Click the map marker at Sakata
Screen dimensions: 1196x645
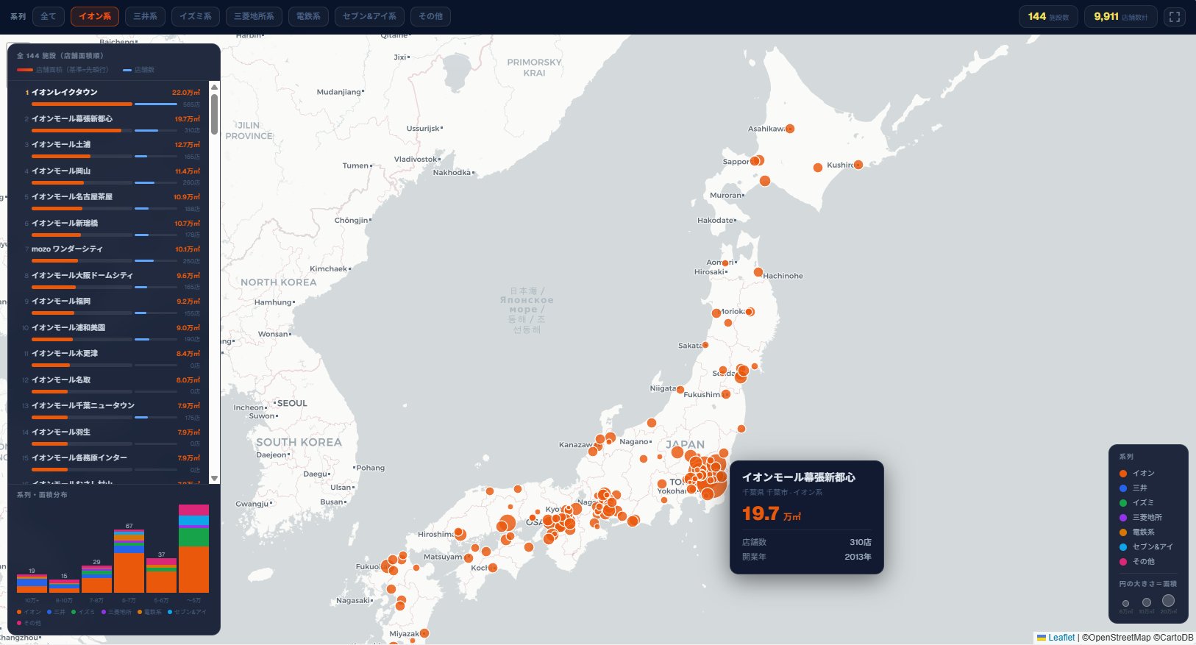pyautogui.click(x=705, y=345)
